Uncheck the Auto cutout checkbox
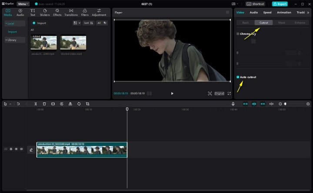Viewport: 313px width, 193px height. pos(238,77)
